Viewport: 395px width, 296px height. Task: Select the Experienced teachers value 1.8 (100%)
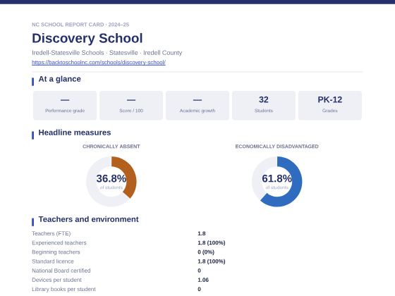[212, 243]
